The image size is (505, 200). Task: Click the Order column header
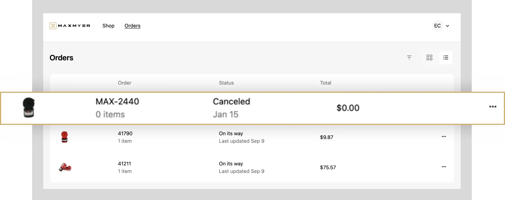point(125,83)
